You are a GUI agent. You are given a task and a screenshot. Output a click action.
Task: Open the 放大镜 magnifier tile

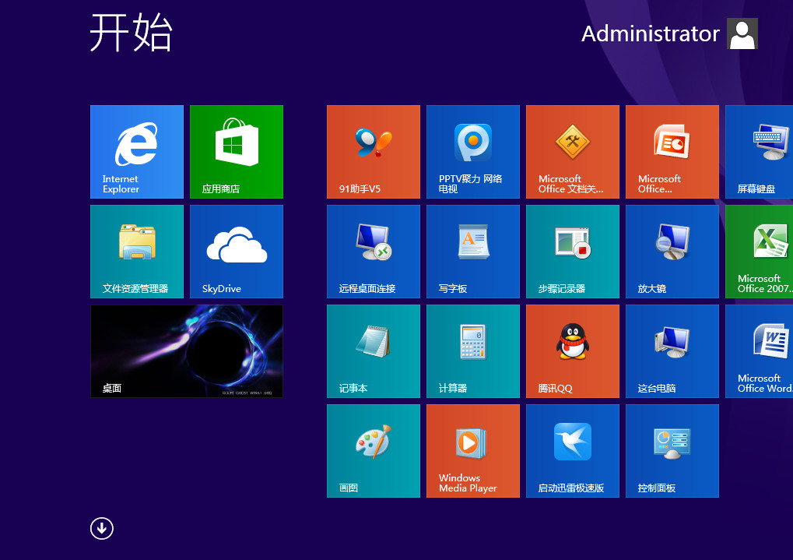672,252
